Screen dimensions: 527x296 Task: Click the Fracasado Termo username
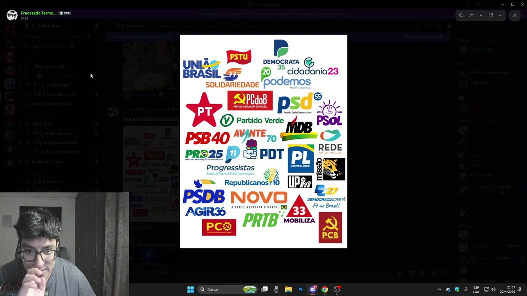pyautogui.click(x=39, y=13)
